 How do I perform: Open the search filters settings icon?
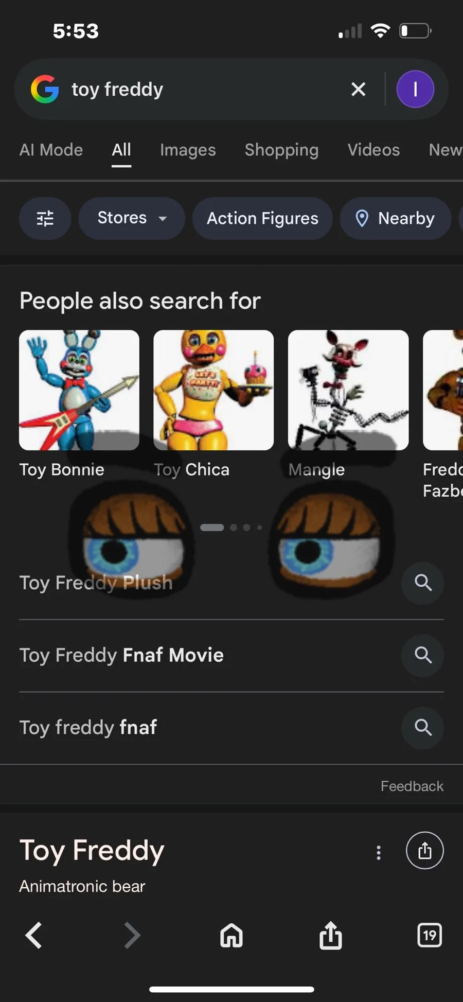tap(45, 219)
